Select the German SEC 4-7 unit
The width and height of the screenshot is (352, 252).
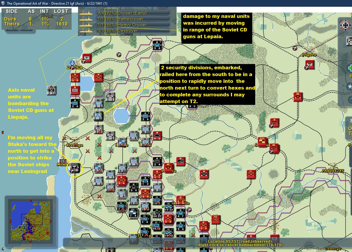point(110,174)
